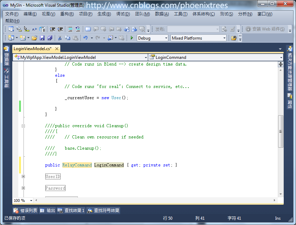Viewport: 296px width, 225px height.
Task: Toggle a bookmark on the current line
Action: (88, 29)
